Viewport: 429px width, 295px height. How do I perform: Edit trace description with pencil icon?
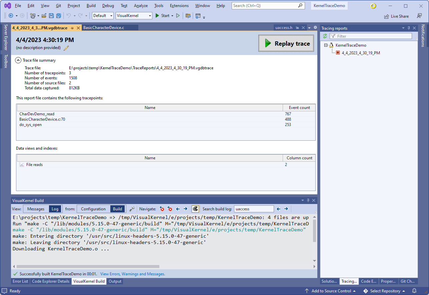[x=66, y=48]
